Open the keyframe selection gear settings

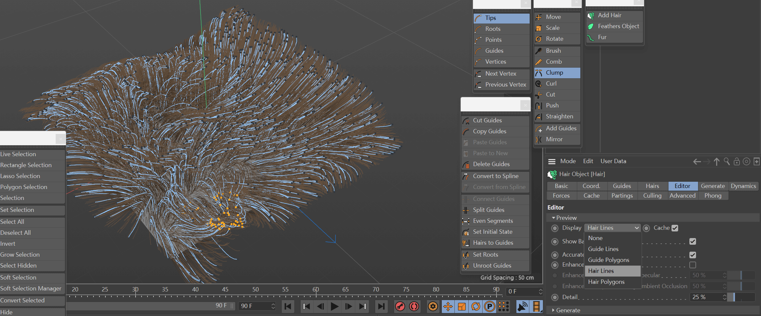433,306
